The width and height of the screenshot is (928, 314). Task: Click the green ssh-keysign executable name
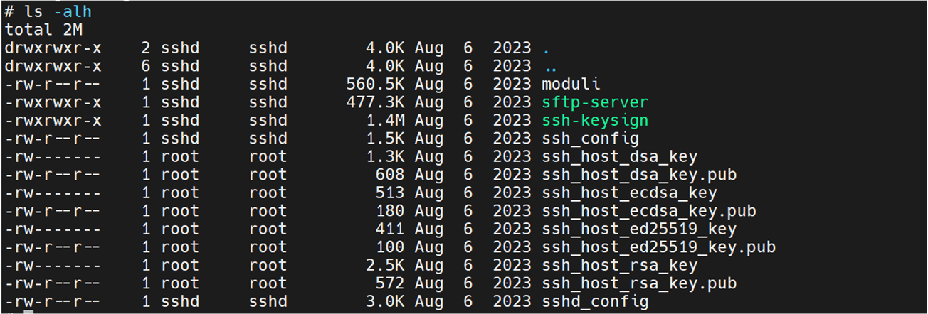[x=595, y=121]
